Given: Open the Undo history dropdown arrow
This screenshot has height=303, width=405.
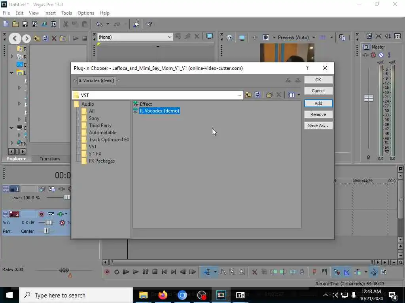Looking at the screenshot, I should click(108, 24).
